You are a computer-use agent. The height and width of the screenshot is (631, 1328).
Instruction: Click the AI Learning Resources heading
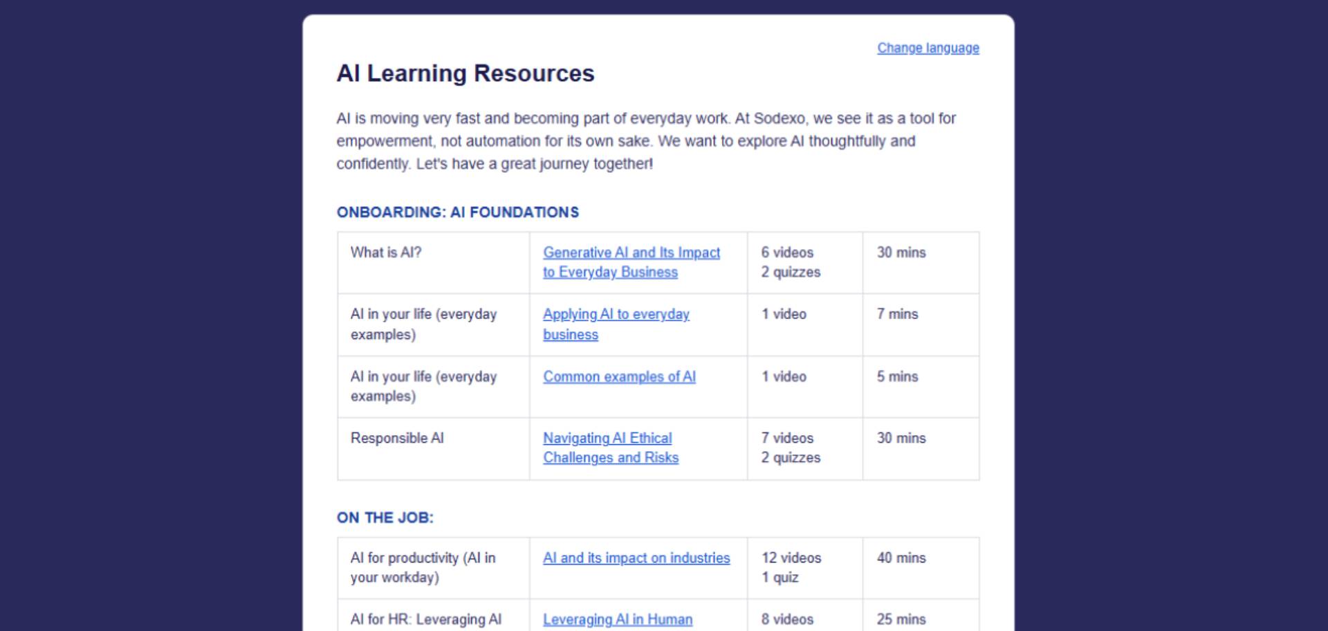(465, 73)
